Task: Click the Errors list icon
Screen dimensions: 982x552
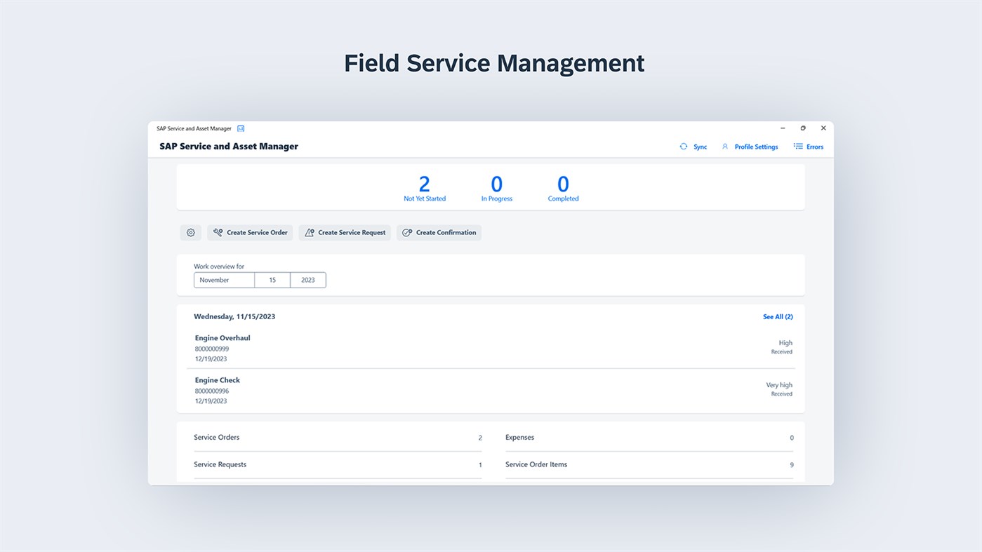Action: pyautogui.click(x=797, y=146)
